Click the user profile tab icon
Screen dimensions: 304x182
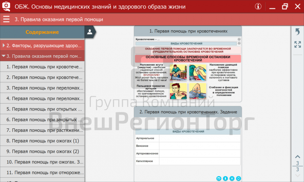pos(89,32)
